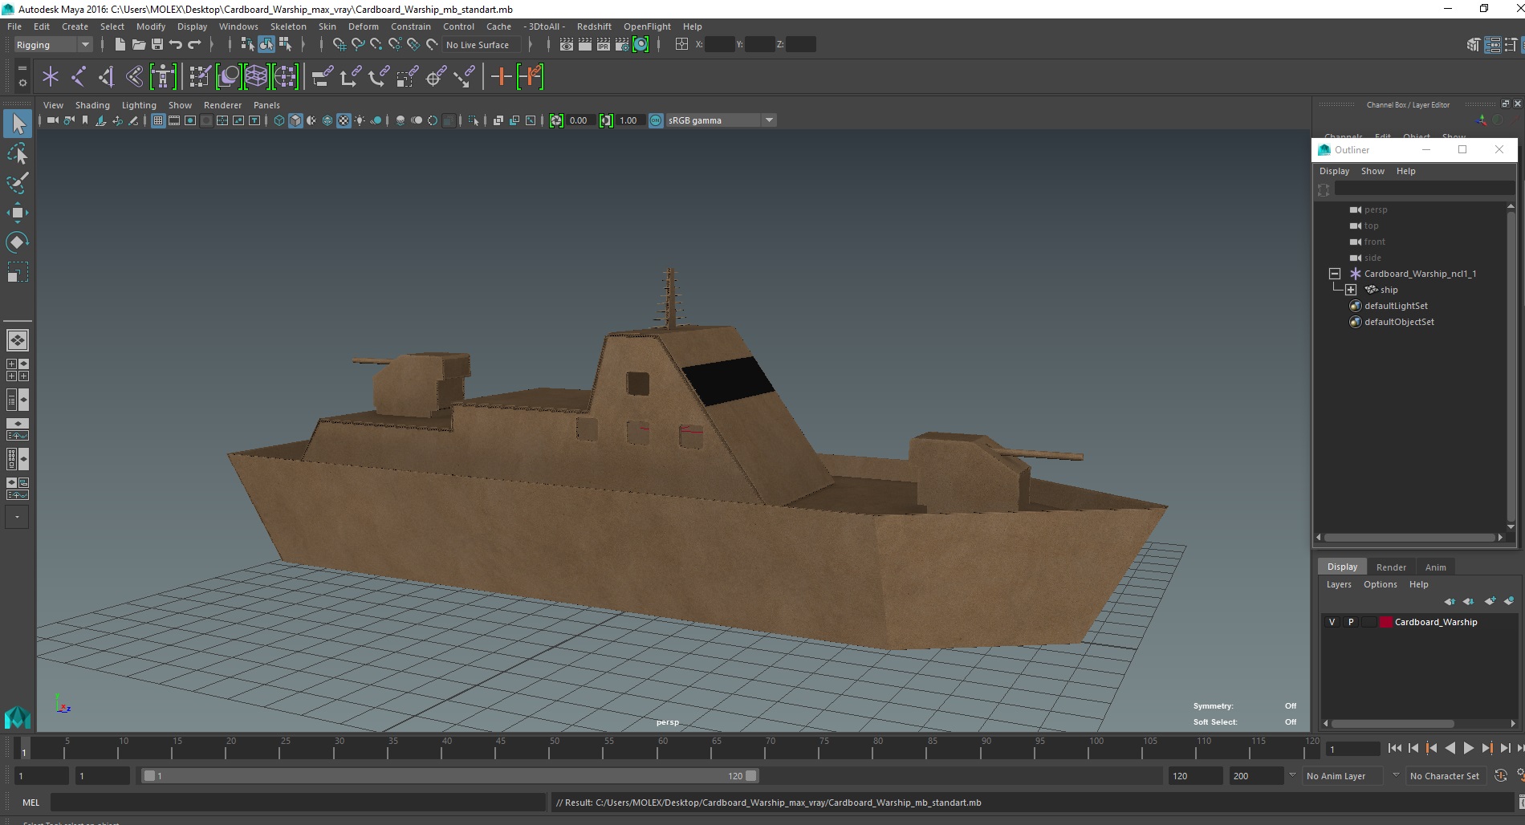This screenshot has width=1525, height=825.
Task: Click the Create Lattice shelf icon
Action: point(256,77)
